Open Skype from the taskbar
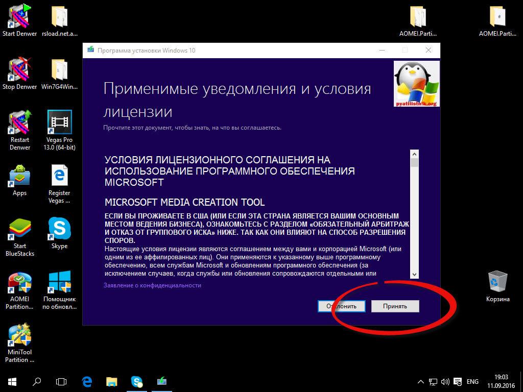Viewport: 523px width, 392px height. [137, 382]
